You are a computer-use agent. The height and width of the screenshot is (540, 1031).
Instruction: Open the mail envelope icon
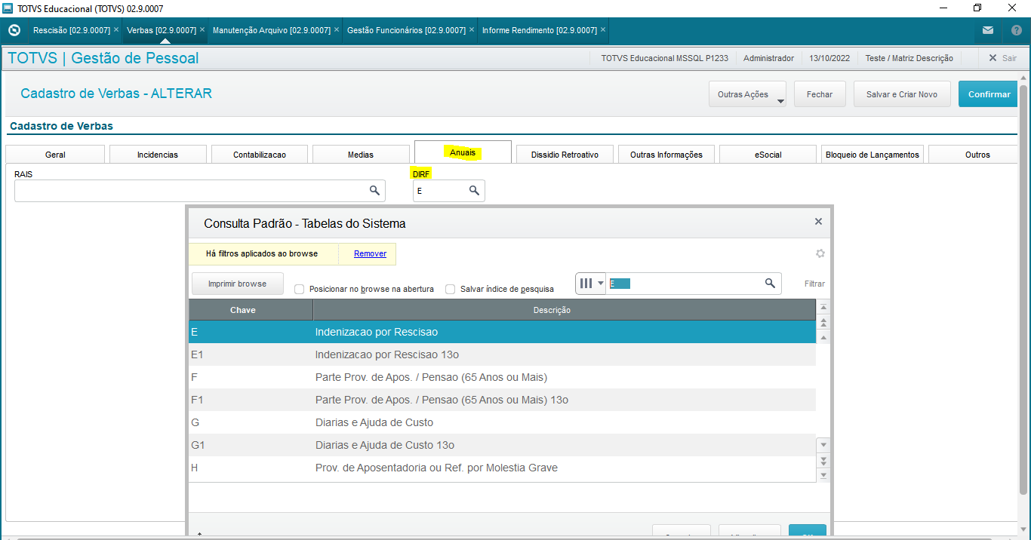(988, 30)
